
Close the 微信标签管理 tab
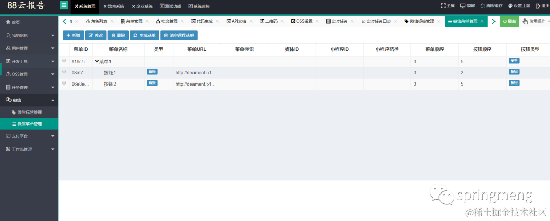coord(439,21)
